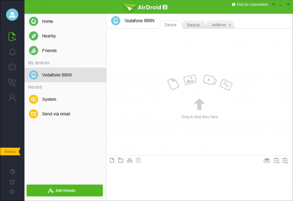Screen dimensions: 293x201
Task: Click the send file icon in toolbar
Action: point(112,160)
